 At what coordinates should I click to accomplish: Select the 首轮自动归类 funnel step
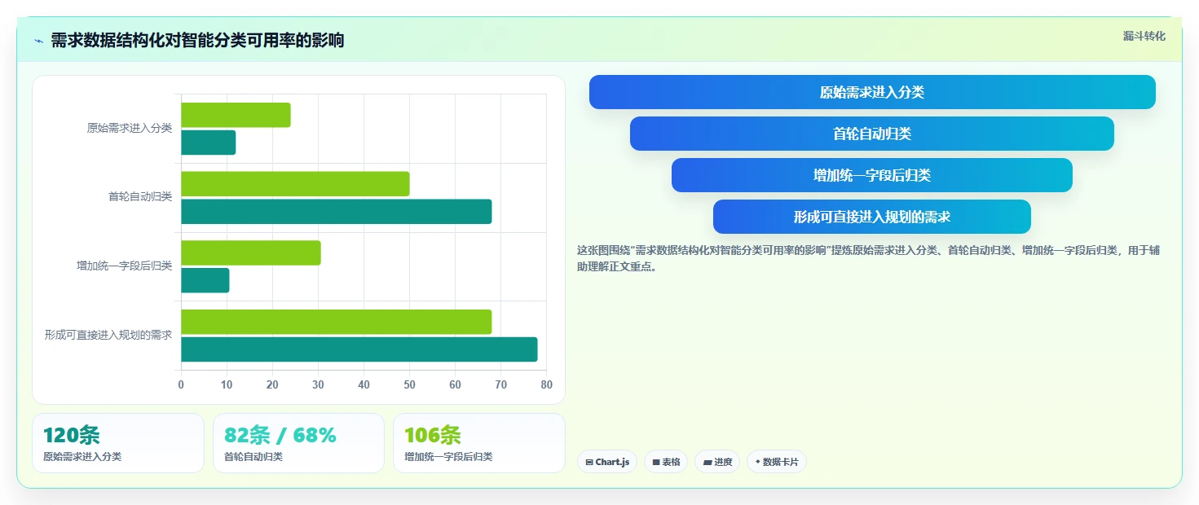click(x=872, y=134)
